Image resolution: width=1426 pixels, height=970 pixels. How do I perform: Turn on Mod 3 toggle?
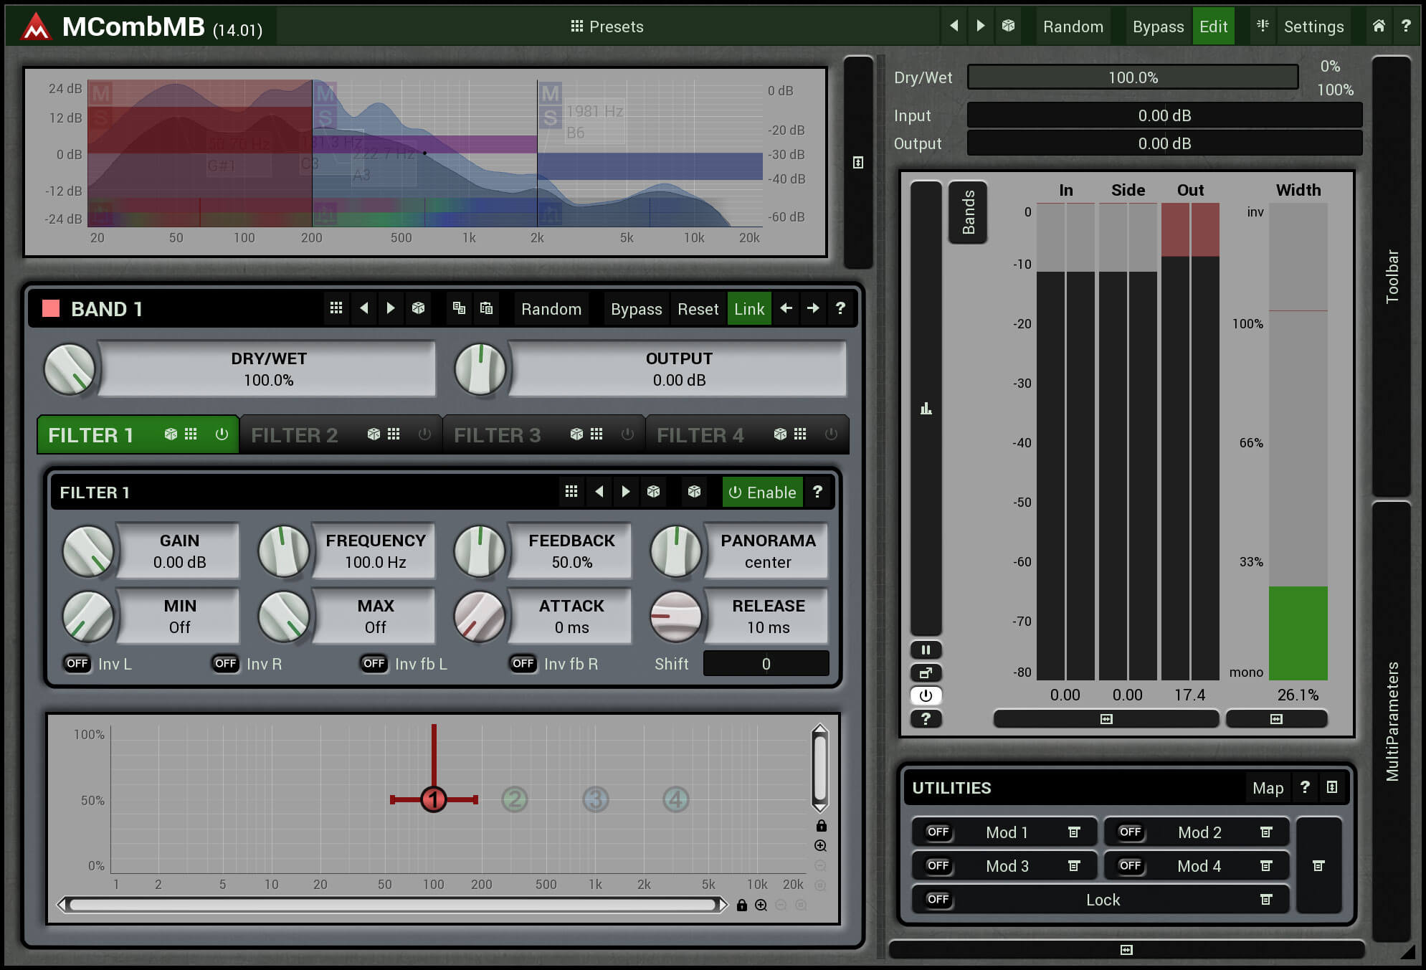tap(938, 865)
